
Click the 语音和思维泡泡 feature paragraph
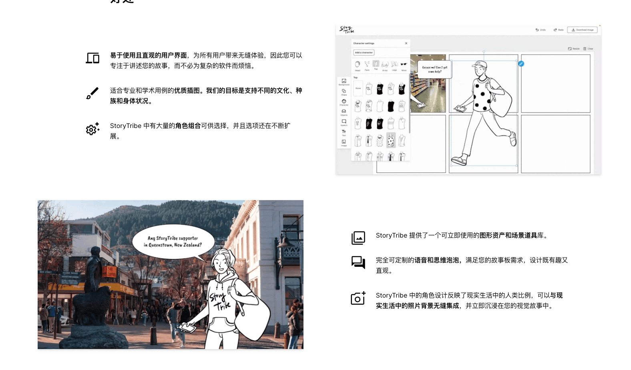472,265
